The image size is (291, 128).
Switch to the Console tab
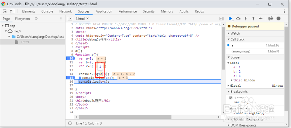[x=47, y=11]
